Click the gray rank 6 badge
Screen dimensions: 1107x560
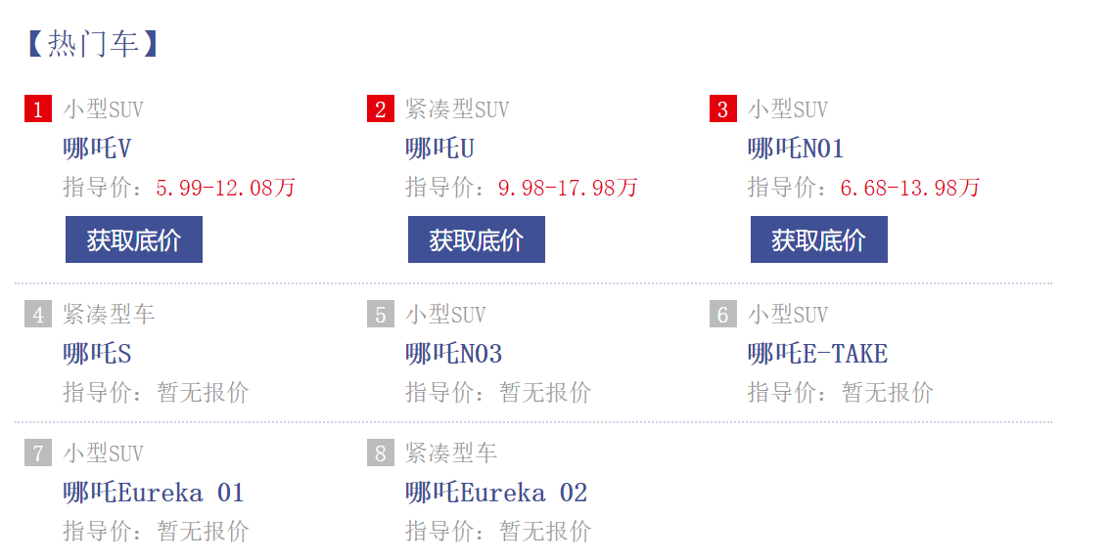723,314
